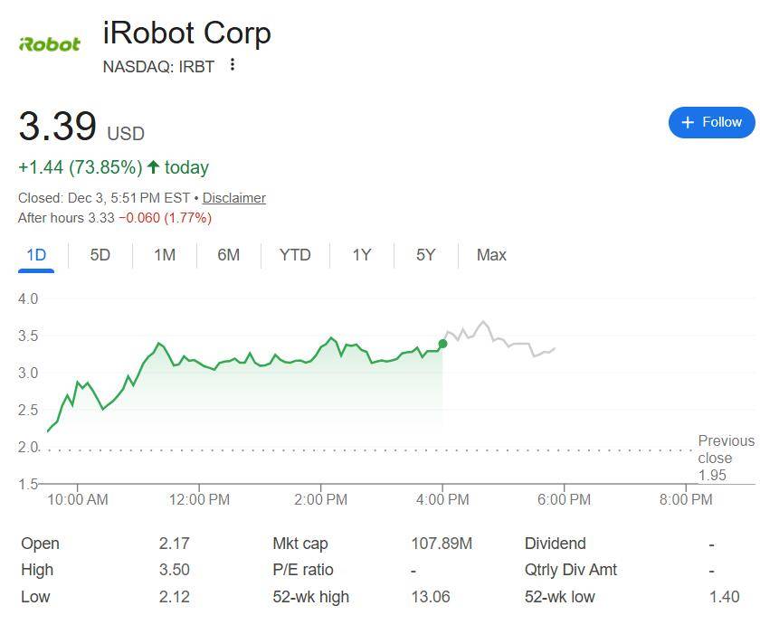Click the green dot marking market close on chart
The image size is (760, 634).
tap(442, 344)
